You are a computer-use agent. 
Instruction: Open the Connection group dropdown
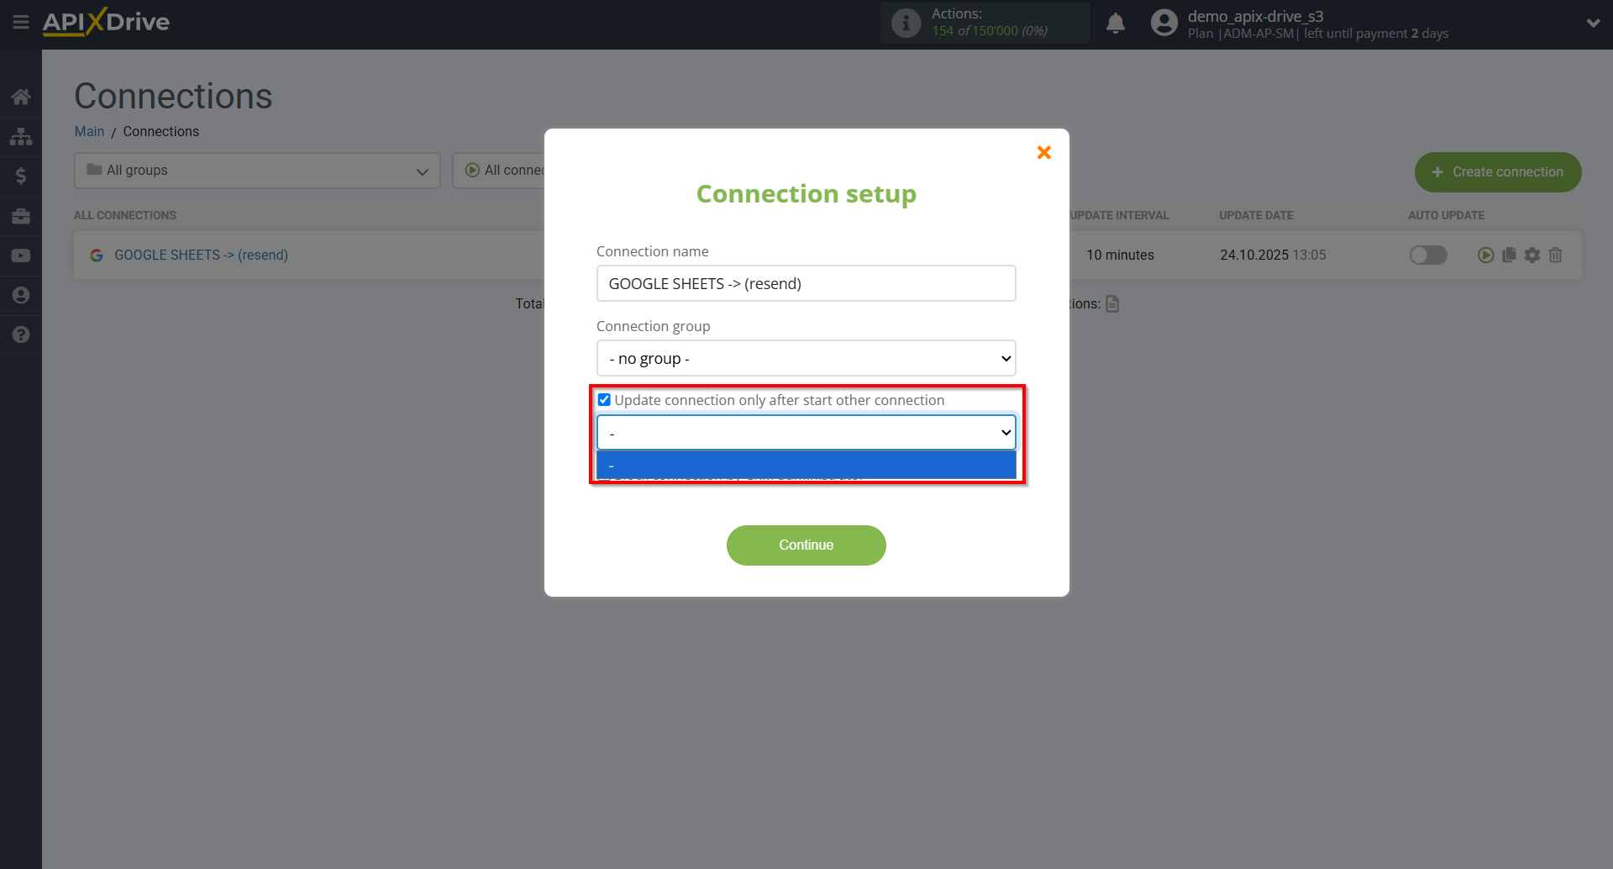point(806,358)
